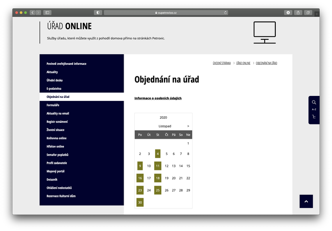Click the scroll-to-top arrow button

(306, 201)
